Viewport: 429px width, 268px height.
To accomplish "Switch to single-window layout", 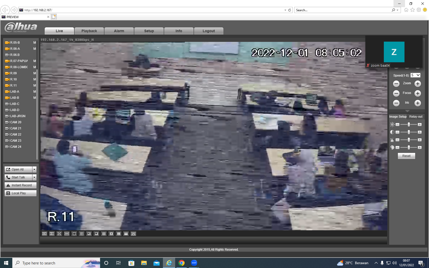I will click(74, 234).
